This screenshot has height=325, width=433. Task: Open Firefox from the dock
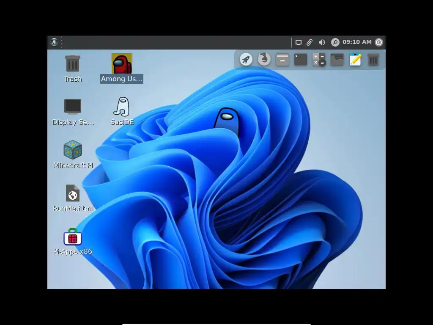264,59
